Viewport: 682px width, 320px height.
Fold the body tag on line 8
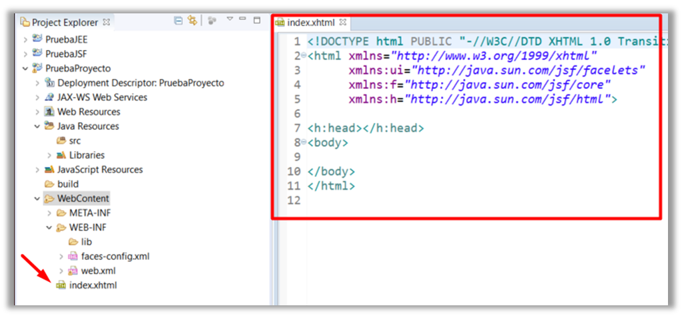click(304, 142)
